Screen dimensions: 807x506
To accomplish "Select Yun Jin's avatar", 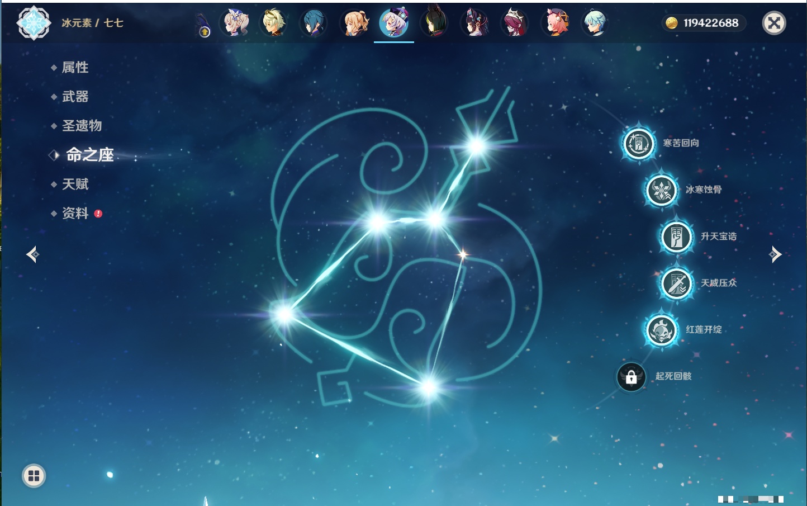I will tap(474, 23).
